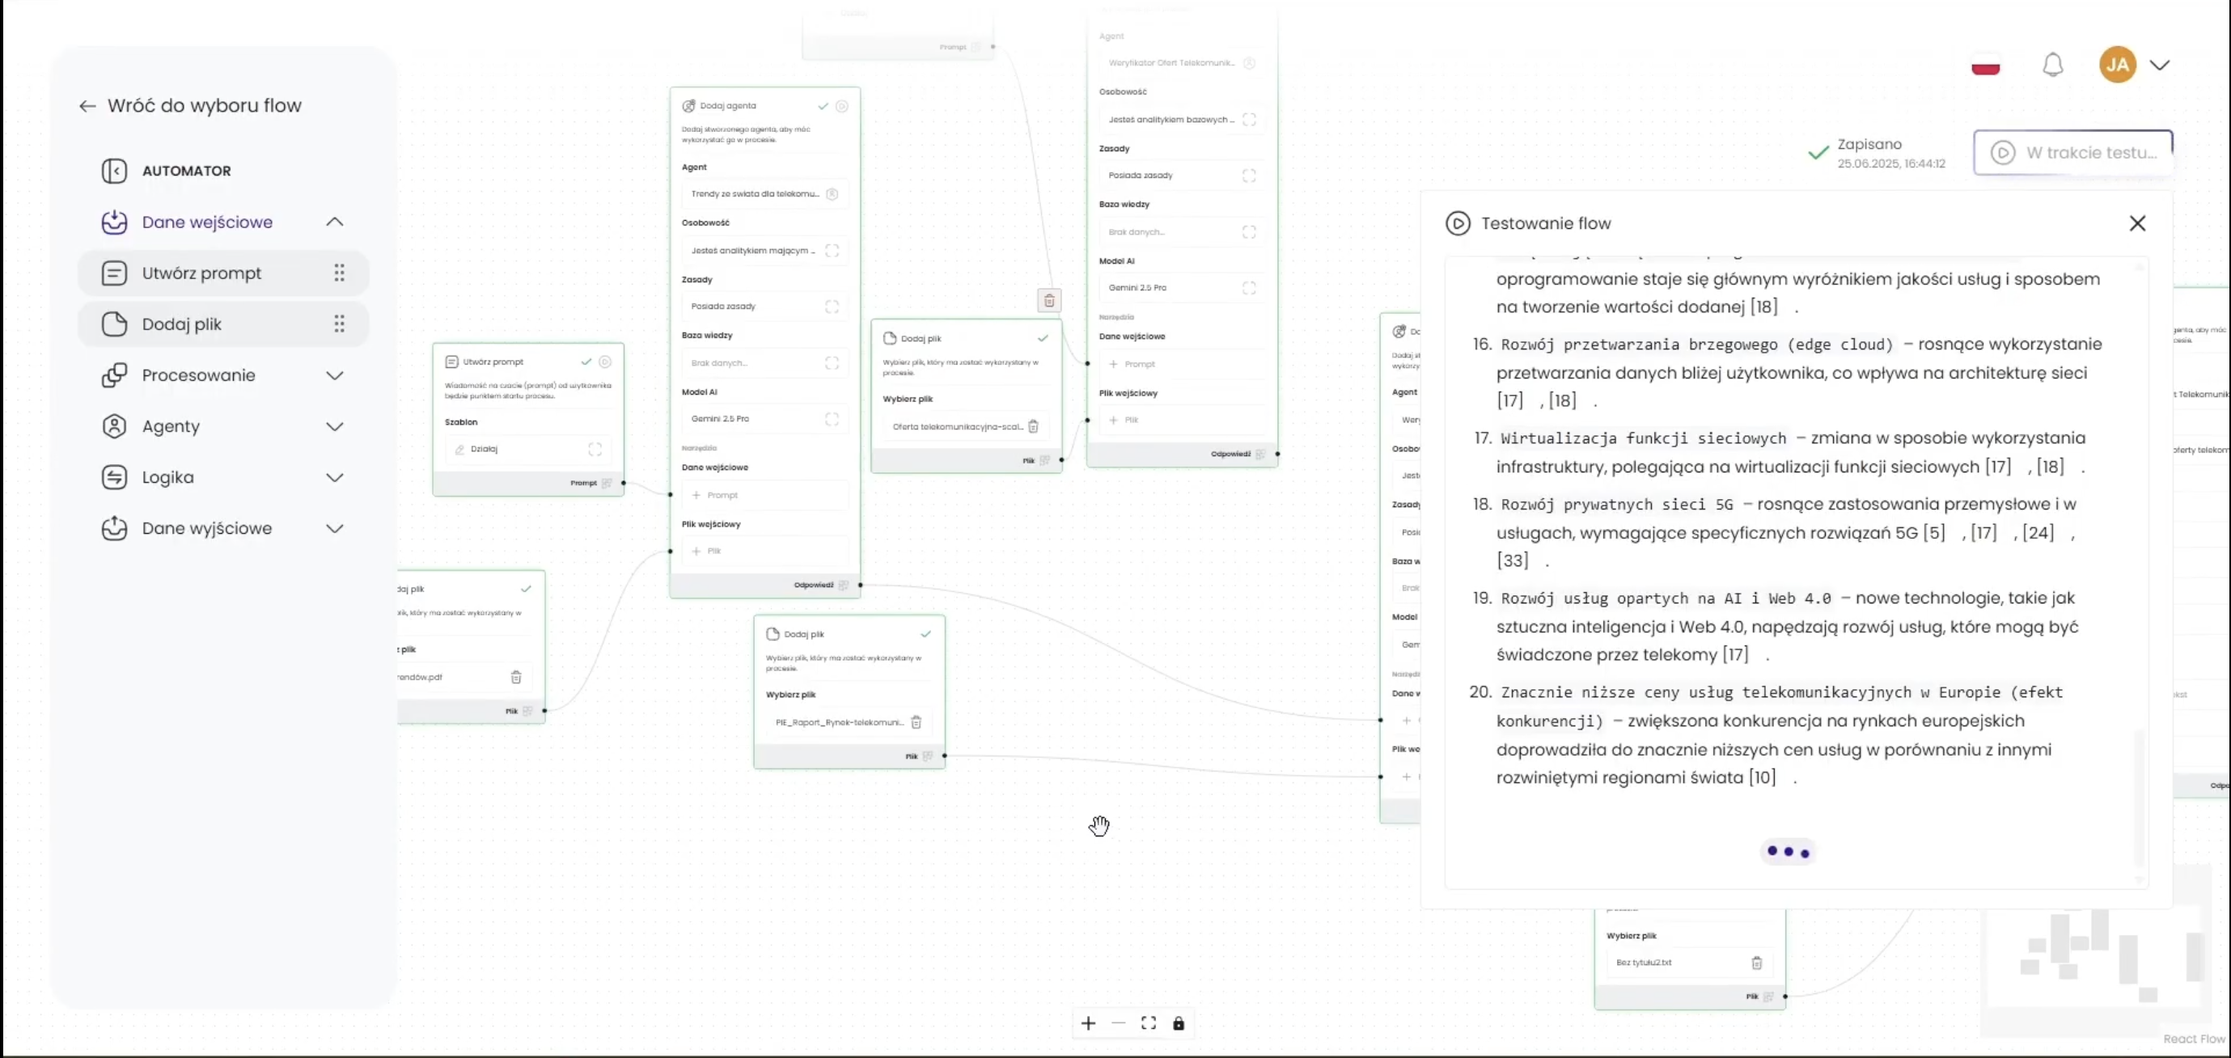Expand the Agenty section
The image size is (2231, 1058).
[334, 427]
